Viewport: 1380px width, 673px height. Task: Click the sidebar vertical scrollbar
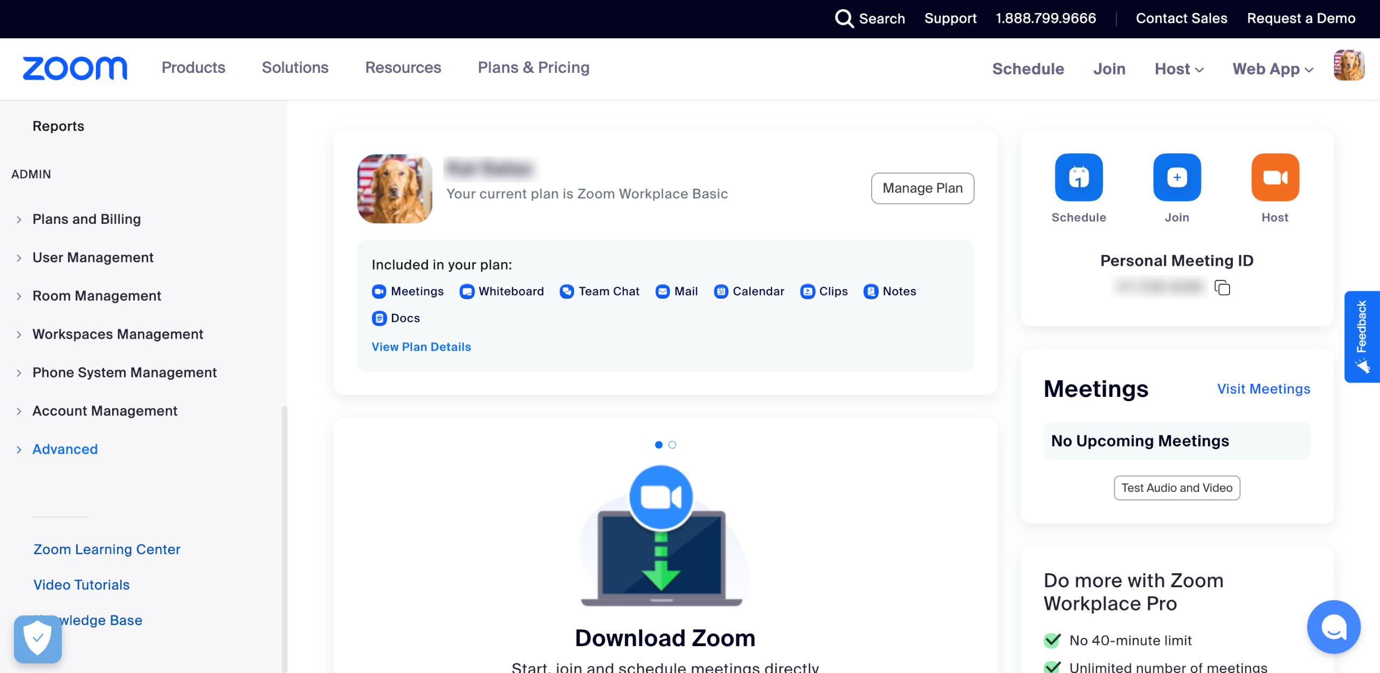click(284, 539)
